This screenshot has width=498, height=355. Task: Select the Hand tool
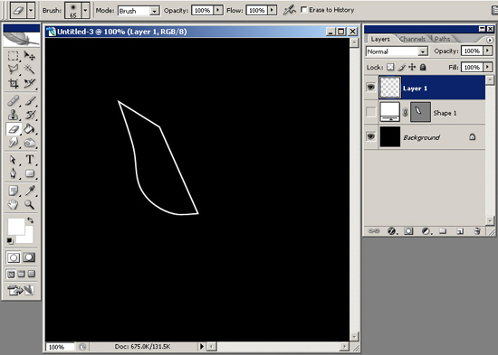point(13,204)
